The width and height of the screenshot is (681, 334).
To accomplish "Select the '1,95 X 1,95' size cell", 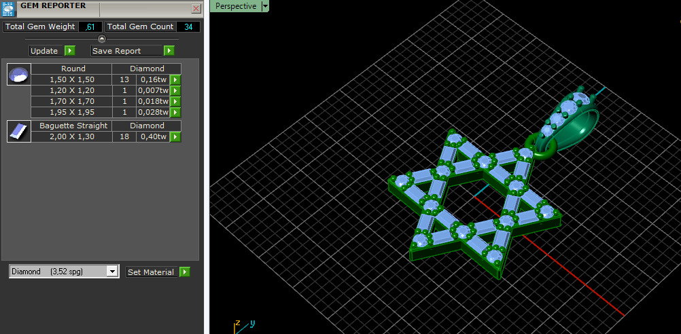I will [71, 112].
